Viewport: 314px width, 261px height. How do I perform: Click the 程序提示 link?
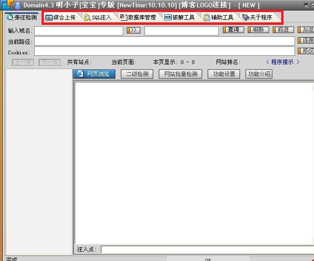[x=283, y=62]
